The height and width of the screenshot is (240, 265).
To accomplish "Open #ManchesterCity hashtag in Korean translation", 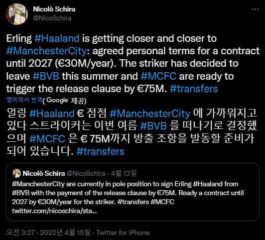I will coord(150,114).
